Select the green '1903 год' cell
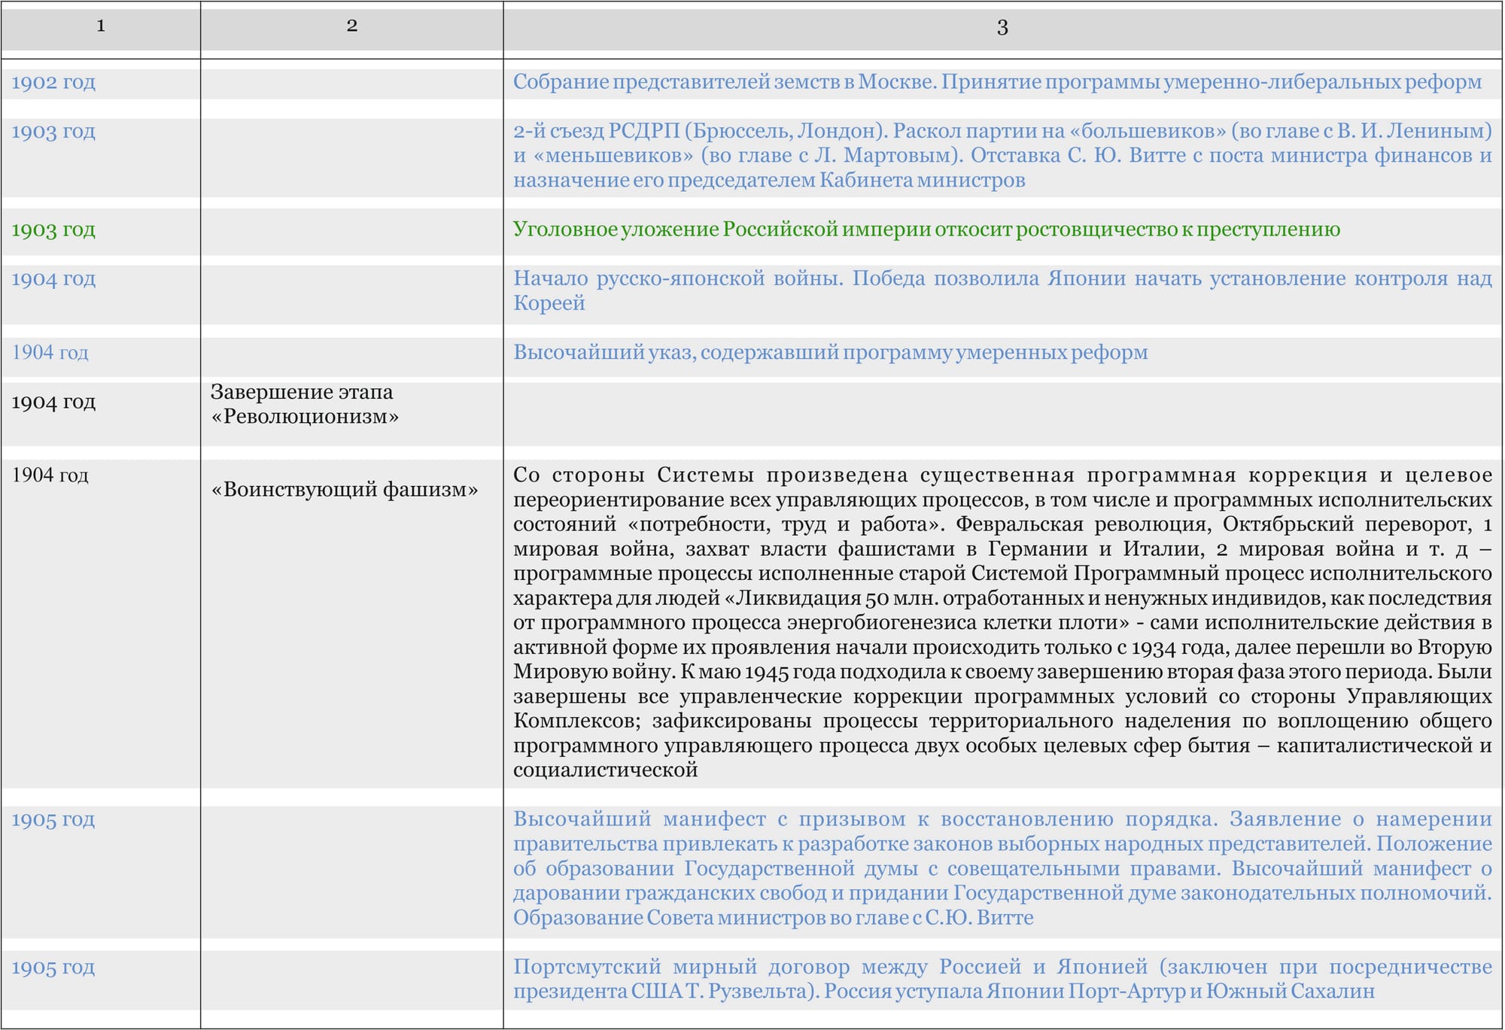Image resolution: width=1505 pixels, height=1030 pixels. click(53, 229)
